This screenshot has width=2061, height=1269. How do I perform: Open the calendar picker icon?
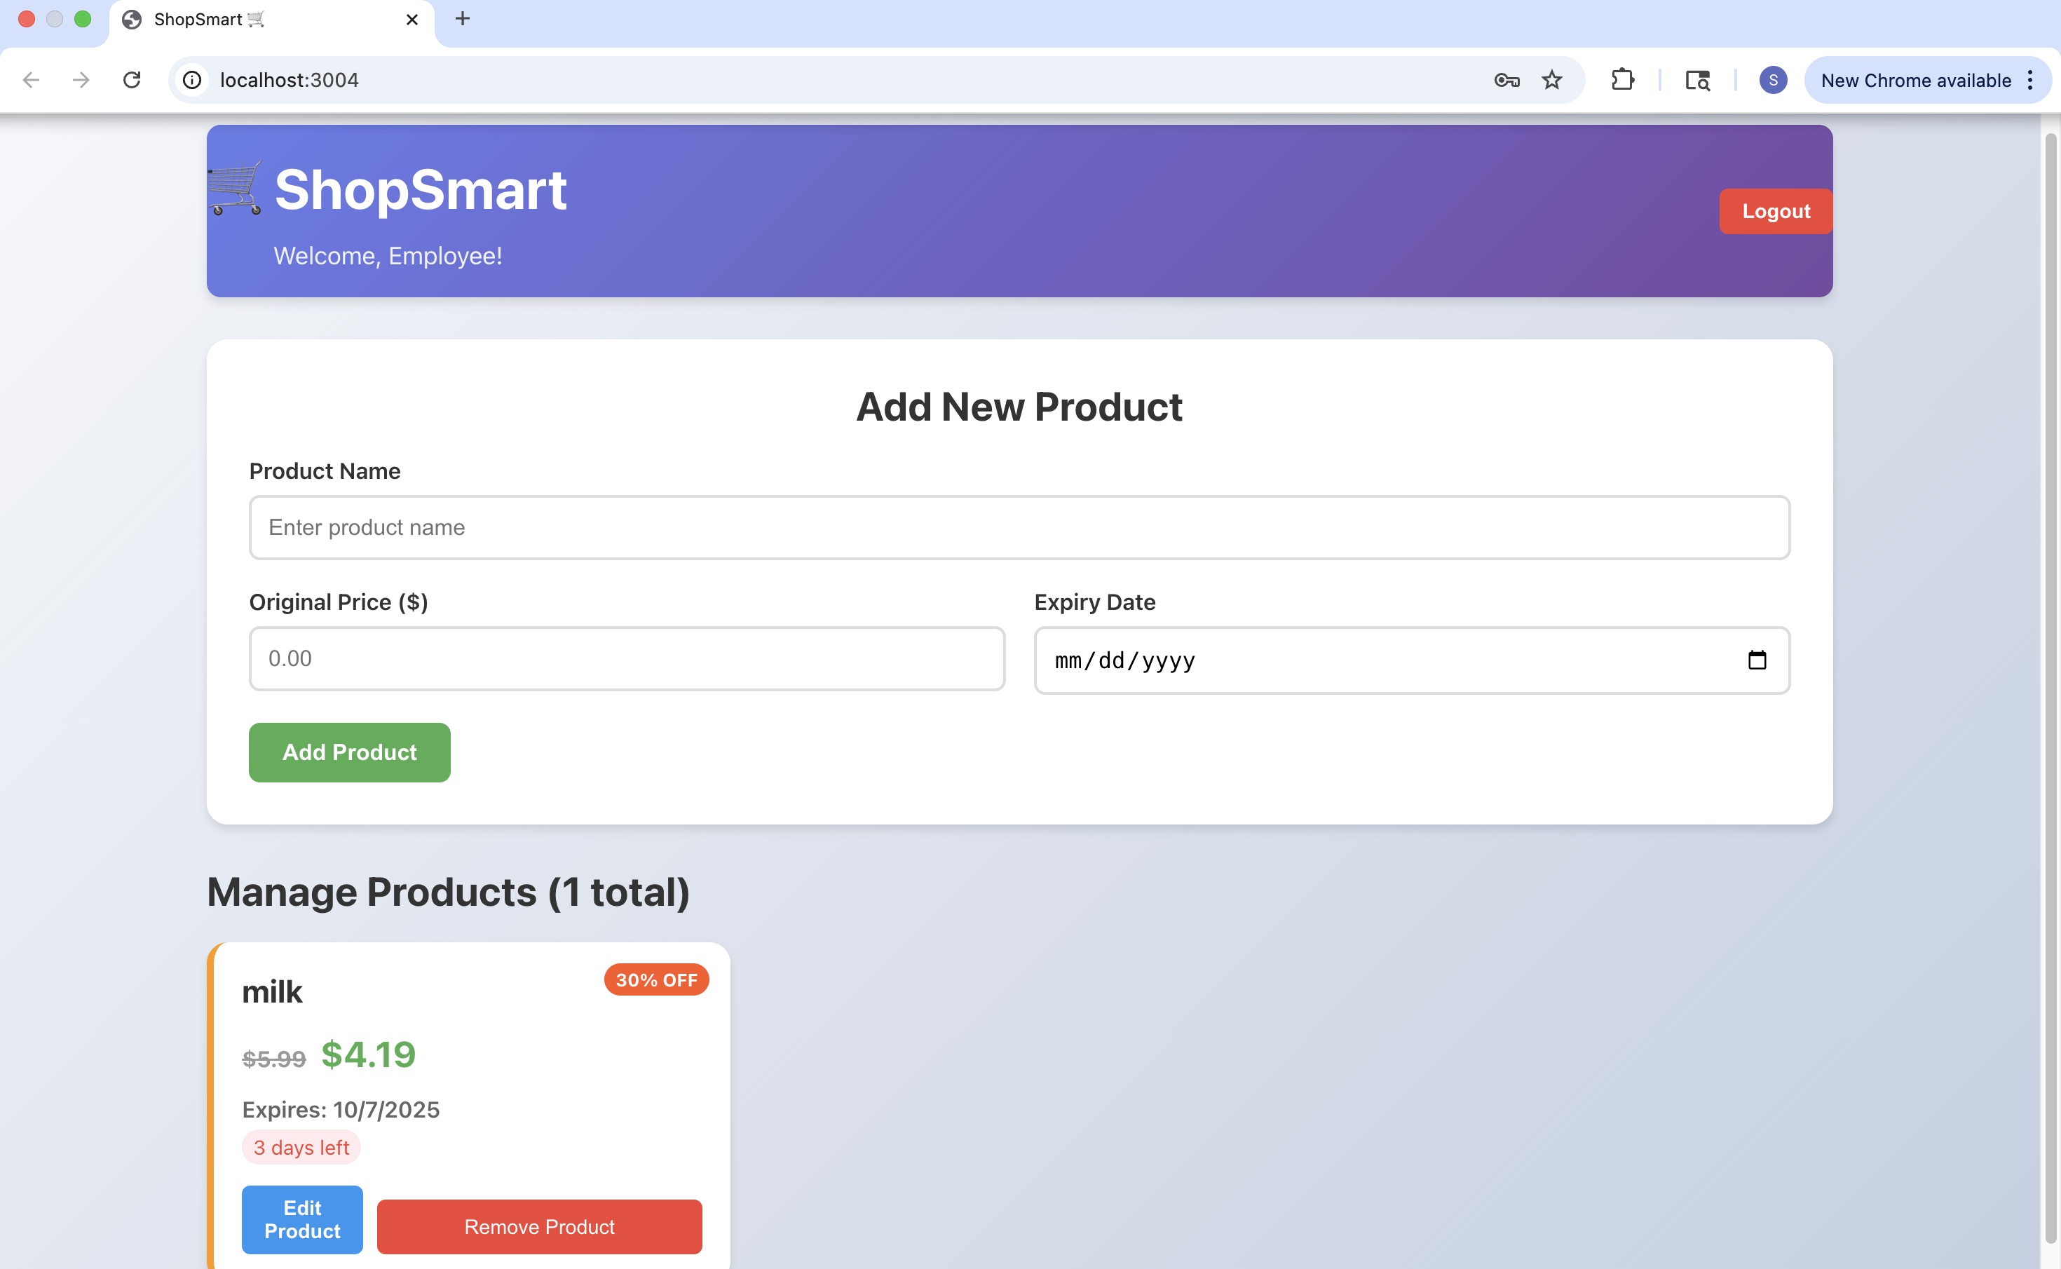1756,660
